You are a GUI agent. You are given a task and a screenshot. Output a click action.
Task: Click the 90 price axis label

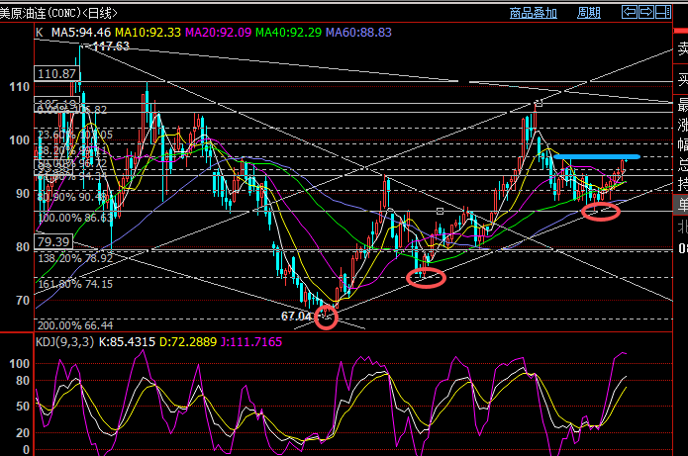pos(23,193)
